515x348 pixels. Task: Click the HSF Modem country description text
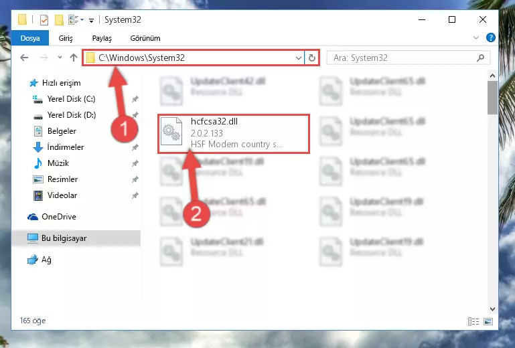[x=236, y=144]
